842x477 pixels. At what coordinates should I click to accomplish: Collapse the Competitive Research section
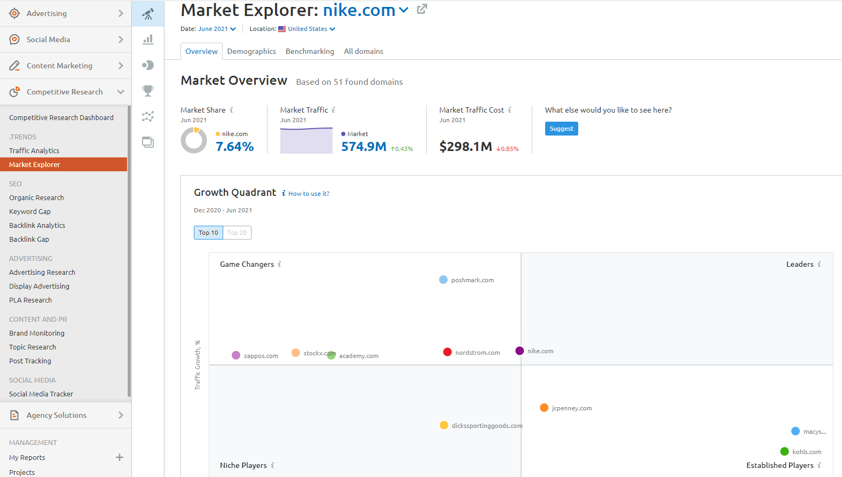(121, 92)
